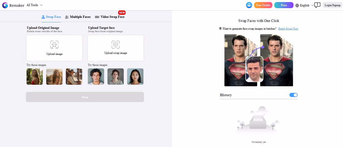The width and height of the screenshot is (343, 147).
Task: Open the AI Tools dropdown menu
Action: pyautogui.click(x=34, y=5)
